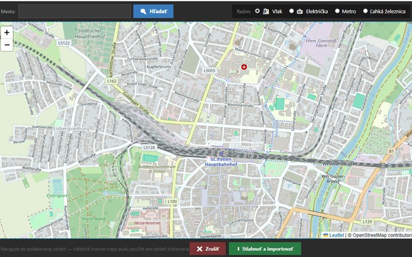Click the magnifier icon in Hľadať button

(x=143, y=11)
